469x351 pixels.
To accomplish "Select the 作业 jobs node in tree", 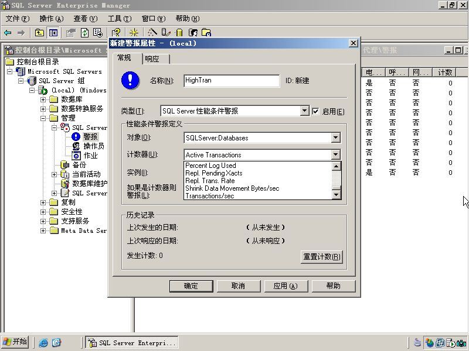I will (91, 156).
